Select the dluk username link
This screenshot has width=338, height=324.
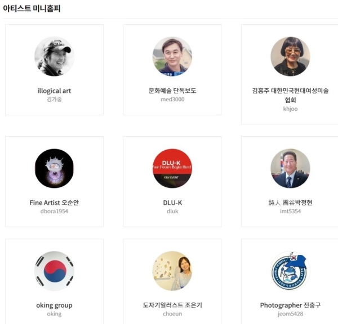(x=172, y=211)
